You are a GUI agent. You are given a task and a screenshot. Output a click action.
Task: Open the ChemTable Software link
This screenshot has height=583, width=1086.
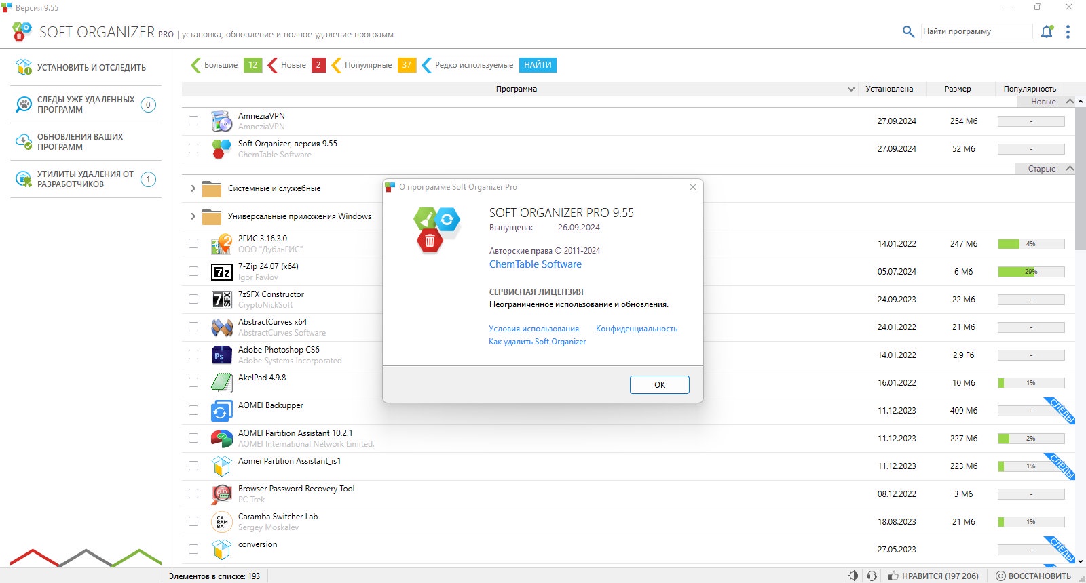536,264
